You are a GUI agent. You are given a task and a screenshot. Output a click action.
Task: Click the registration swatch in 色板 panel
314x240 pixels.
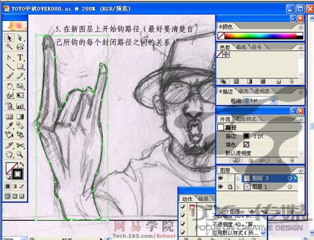pyautogui.click(x=226, y=54)
